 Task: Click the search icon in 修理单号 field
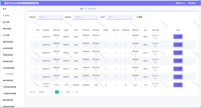(x=61, y=17)
